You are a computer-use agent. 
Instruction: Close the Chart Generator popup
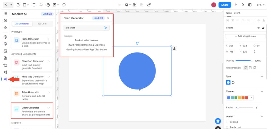coord(108,18)
